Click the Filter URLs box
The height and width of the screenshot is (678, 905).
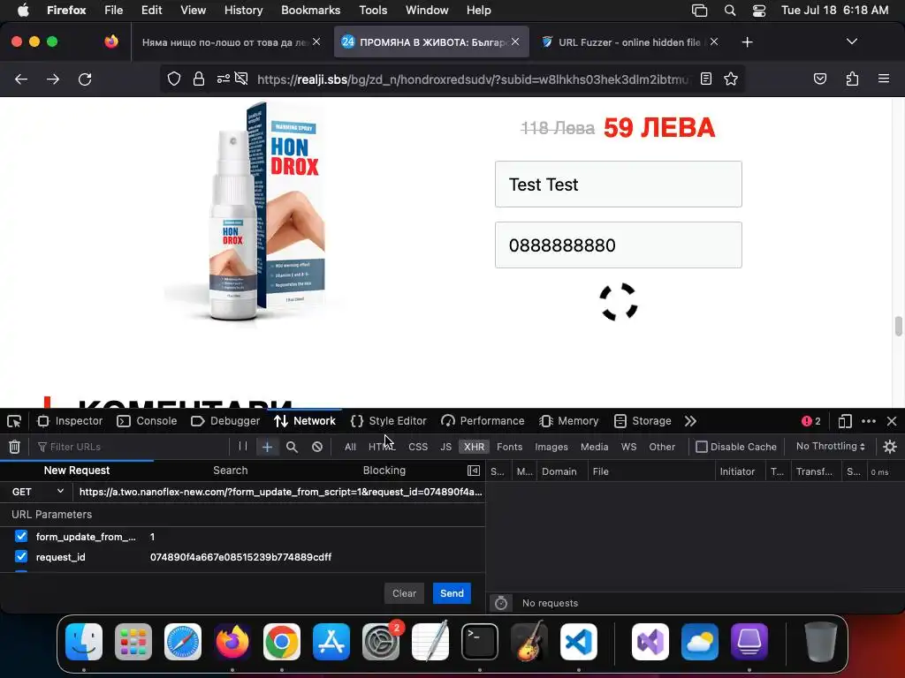(x=132, y=447)
